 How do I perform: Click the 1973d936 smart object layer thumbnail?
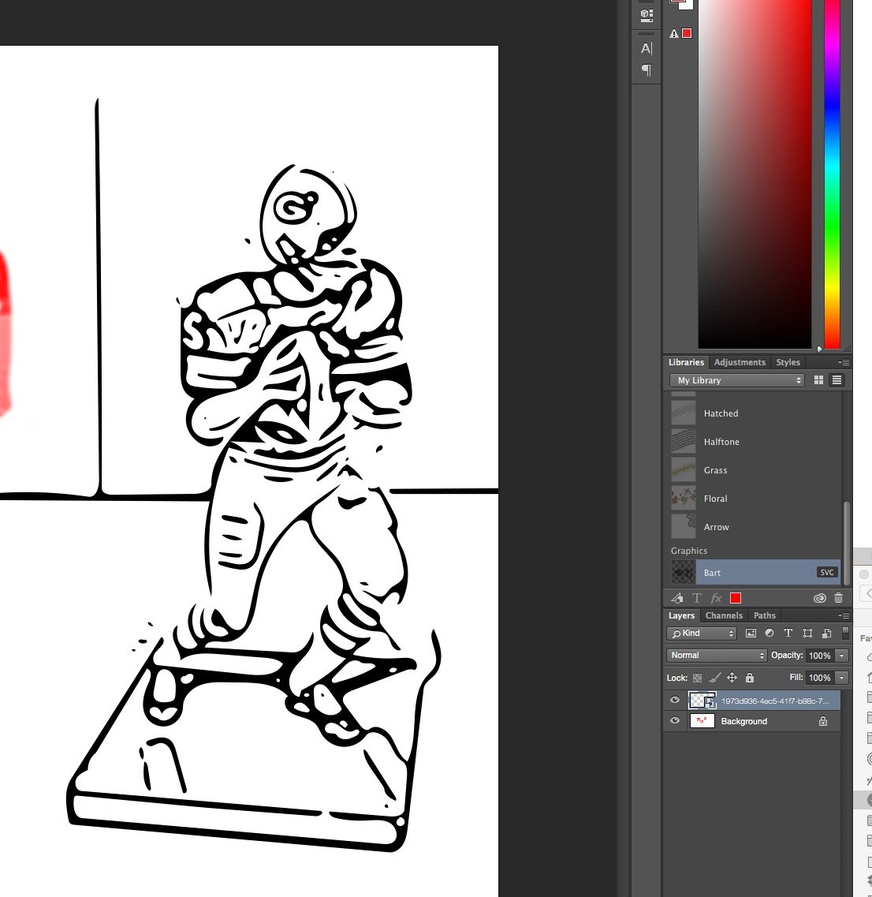[702, 701]
